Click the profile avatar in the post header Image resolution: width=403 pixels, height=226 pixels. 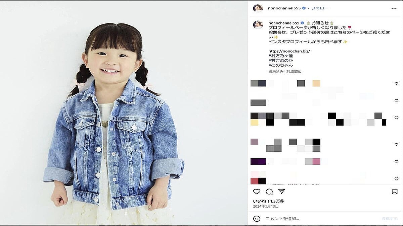(258, 8)
